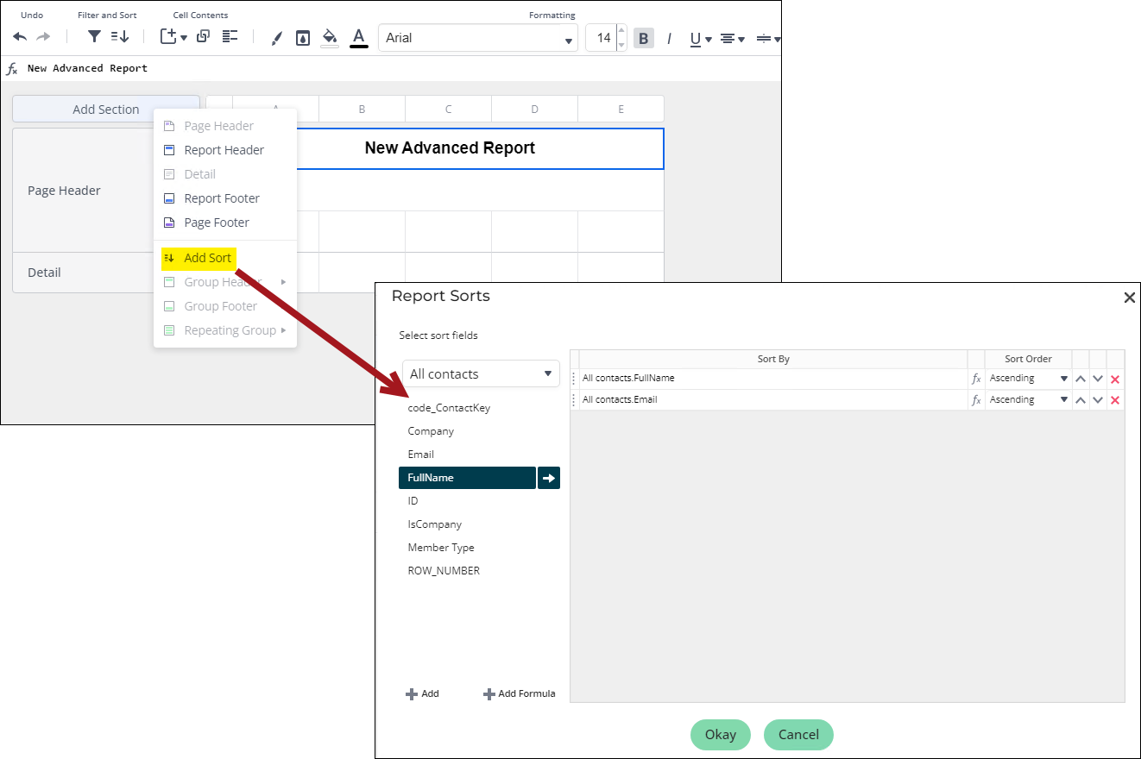
Task: Choose Page Footer menu item
Action: click(225, 223)
